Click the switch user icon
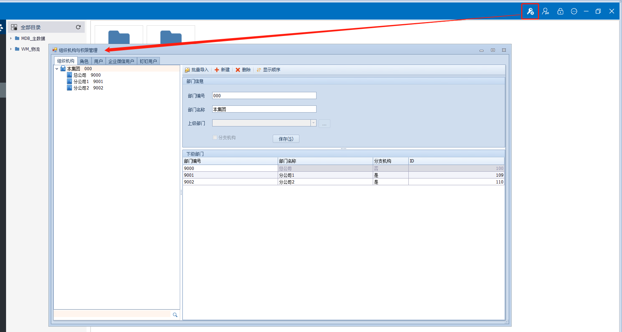Viewport: 622px width, 332px height. (x=545, y=11)
